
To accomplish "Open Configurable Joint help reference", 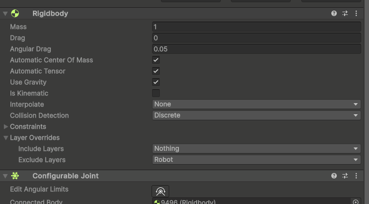I will pyautogui.click(x=333, y=176).
